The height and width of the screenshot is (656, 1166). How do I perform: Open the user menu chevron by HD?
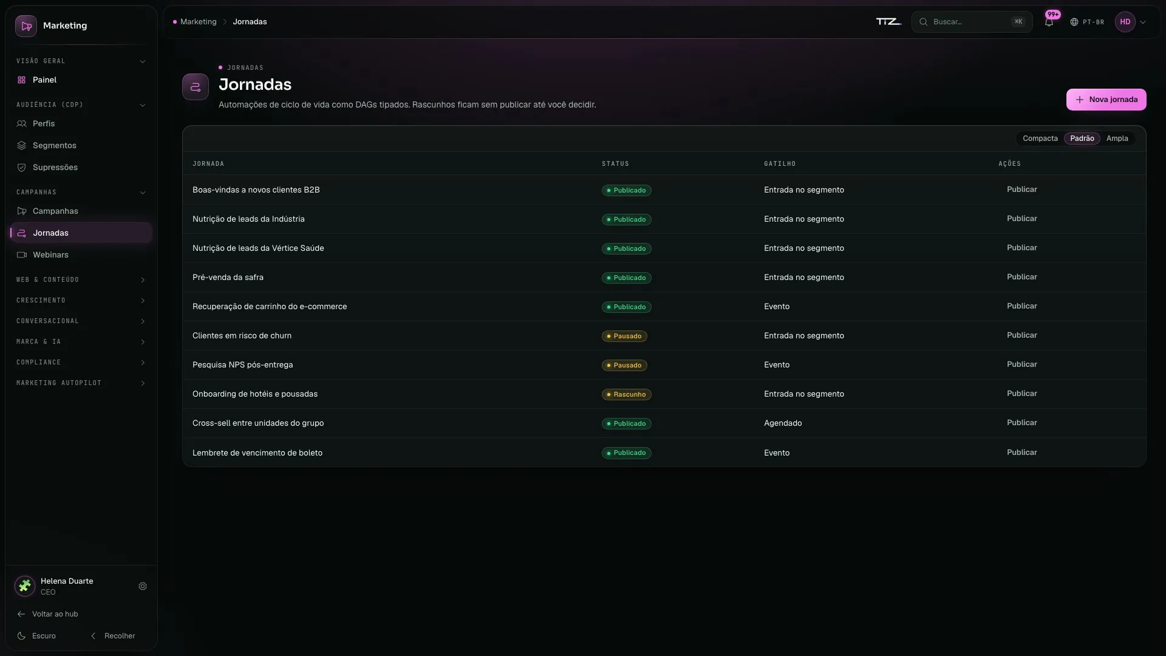pos(1143,22)
